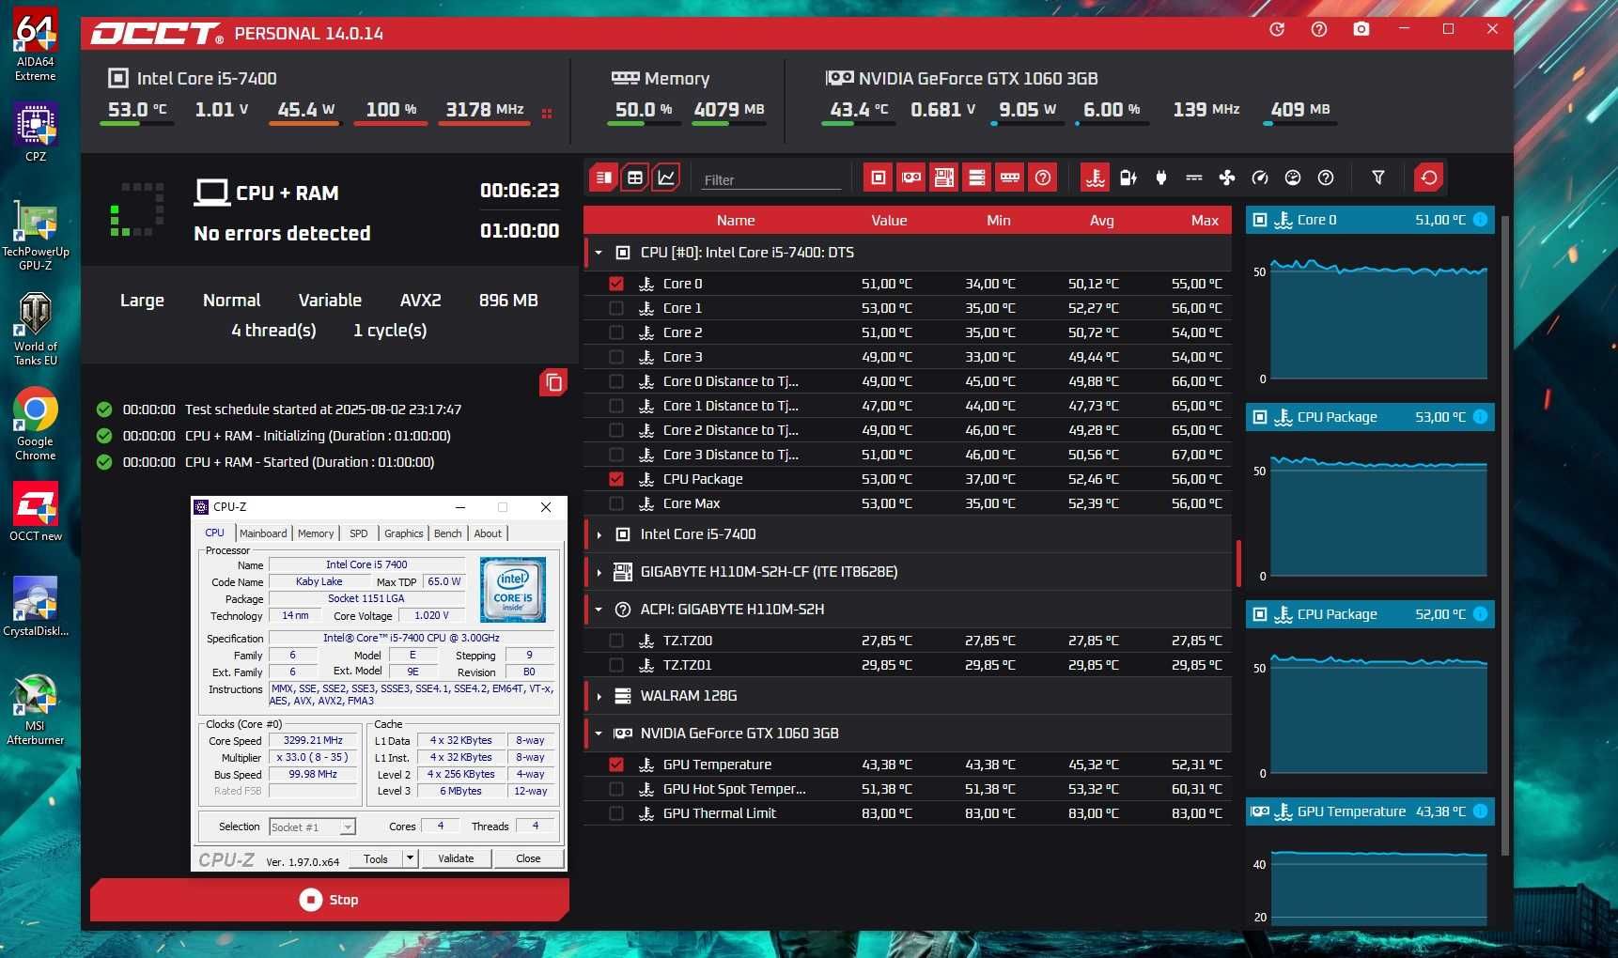Expand the Intel Core i5-7400 group
This screenshot has width=1618, height=958.
pos(599,534)
